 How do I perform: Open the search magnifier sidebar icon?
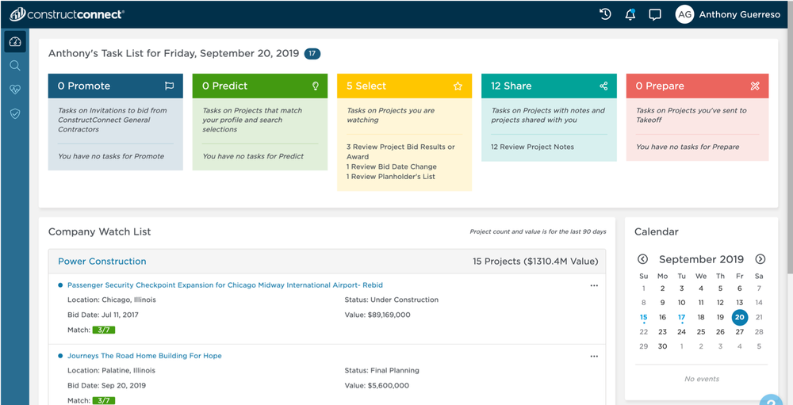click(15, 66)
